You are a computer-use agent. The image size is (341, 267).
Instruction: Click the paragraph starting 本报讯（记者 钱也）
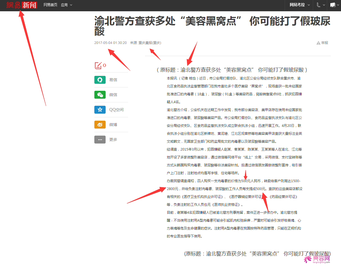(234, 90)
